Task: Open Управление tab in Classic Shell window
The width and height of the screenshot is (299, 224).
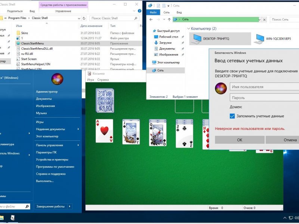Action: 63,11
